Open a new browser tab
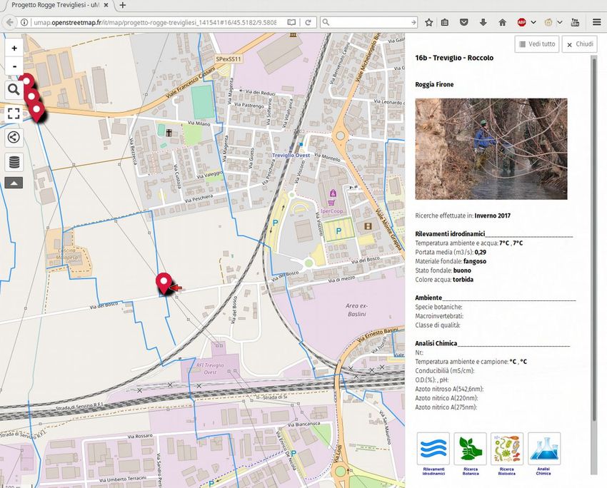Screen dimensions: 607x488 point(123,5)
